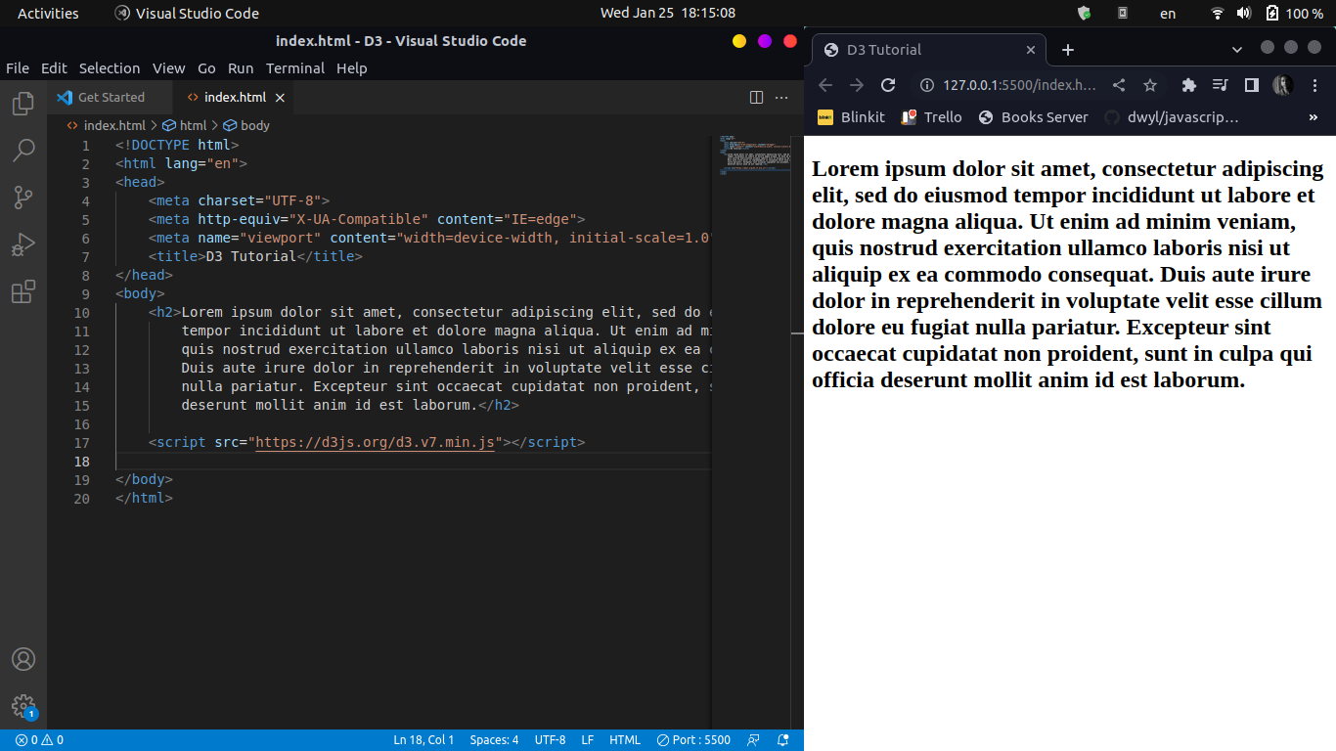Open the Terminal menu in VS Code

point(295,68)
